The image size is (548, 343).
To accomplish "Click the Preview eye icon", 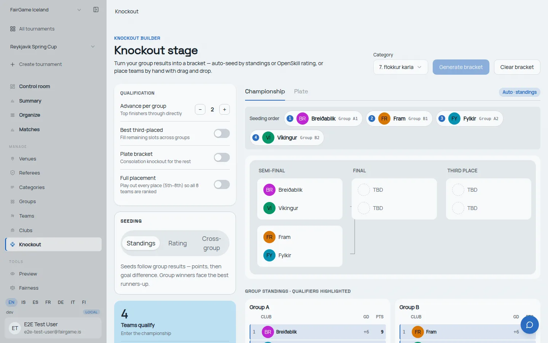I will coord(13,274).
